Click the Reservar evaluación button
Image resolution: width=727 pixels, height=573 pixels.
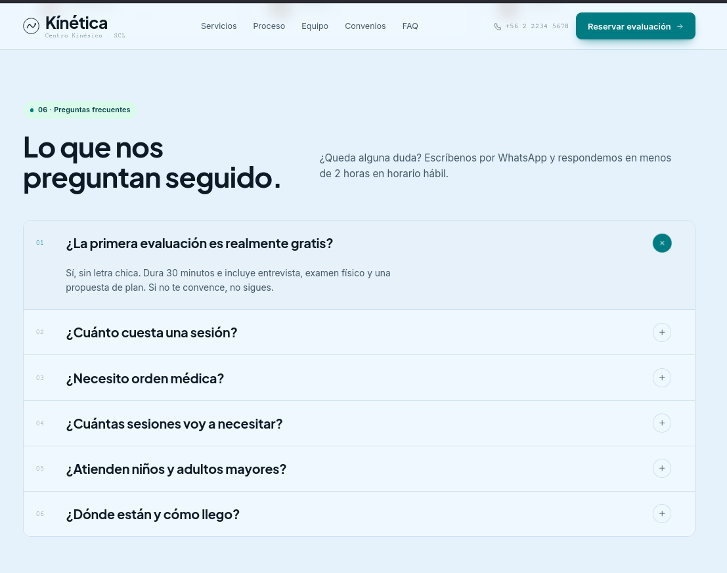pos(635,26)
